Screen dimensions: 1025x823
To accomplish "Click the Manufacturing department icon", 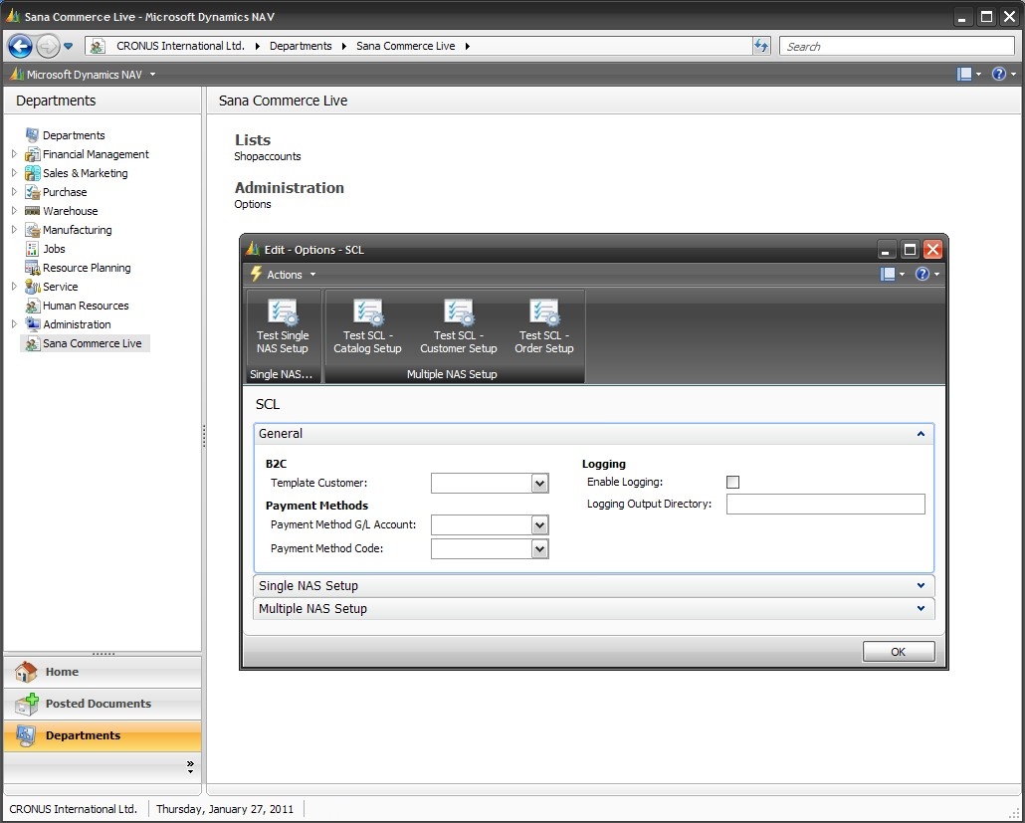I will 32,230.
